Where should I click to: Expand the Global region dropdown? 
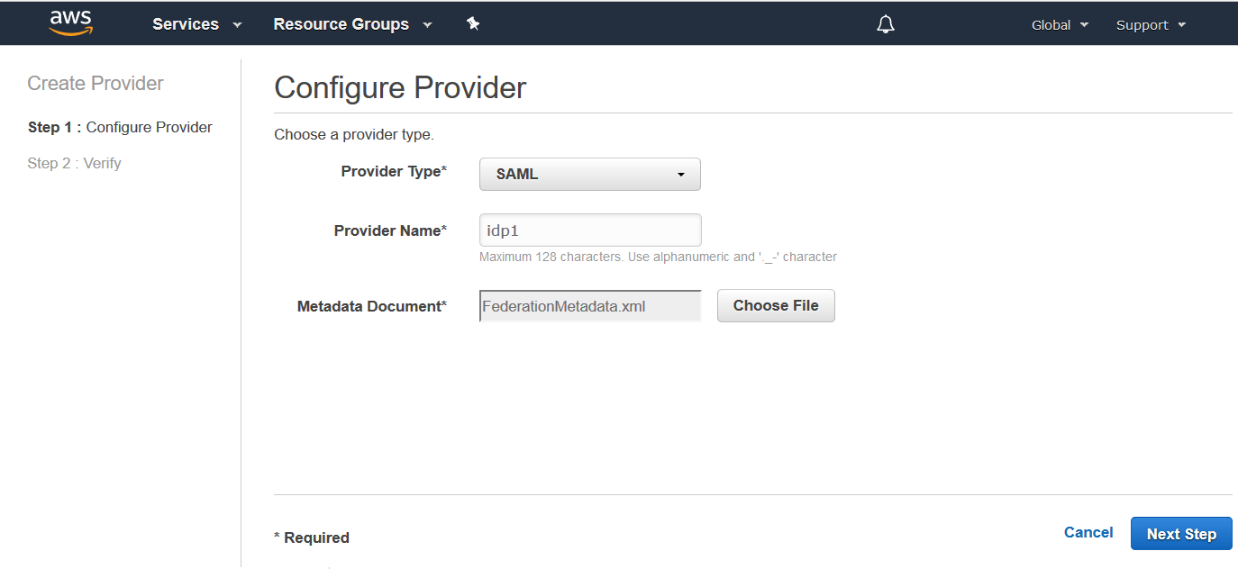point(1060,25)
